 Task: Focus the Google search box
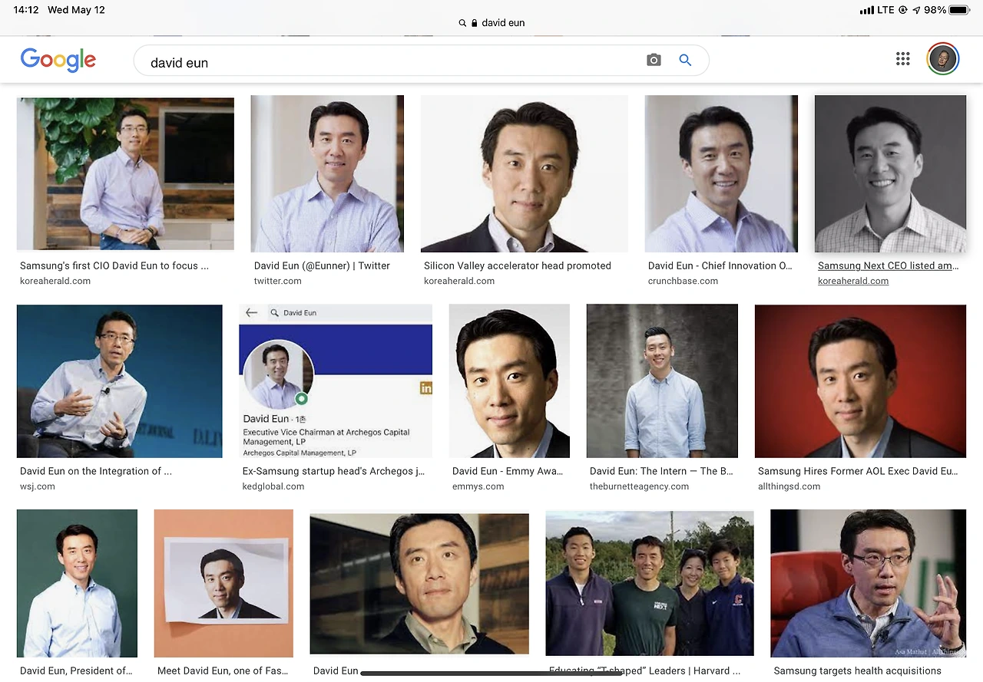(421, 61)
